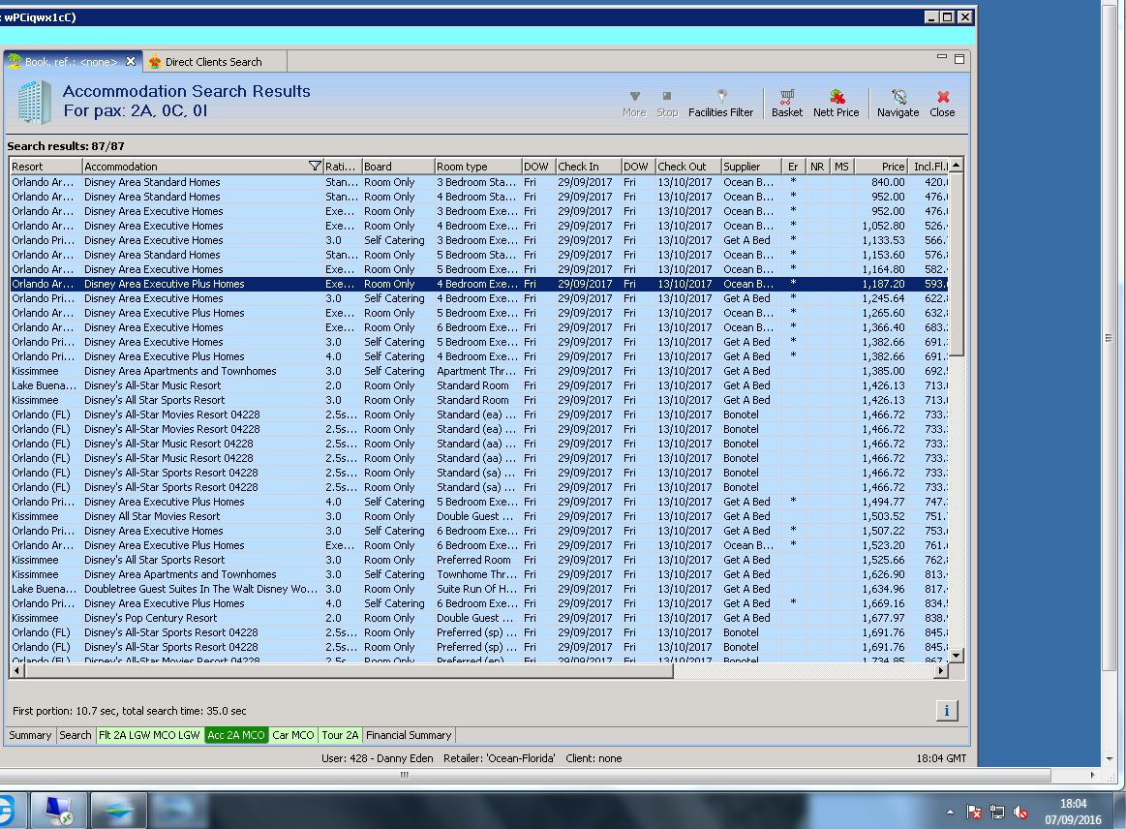Open the Nett Price tool
This screenshot has width=1126, height=829.
pyautogui.click(x=836, y=103)
